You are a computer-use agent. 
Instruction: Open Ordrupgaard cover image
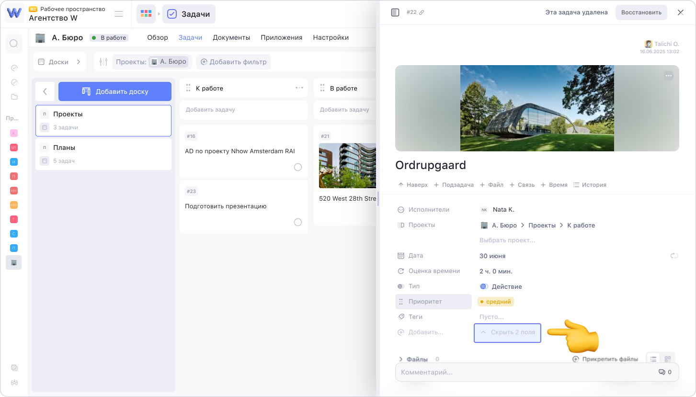pyautogui.click(x=537, y=108)
